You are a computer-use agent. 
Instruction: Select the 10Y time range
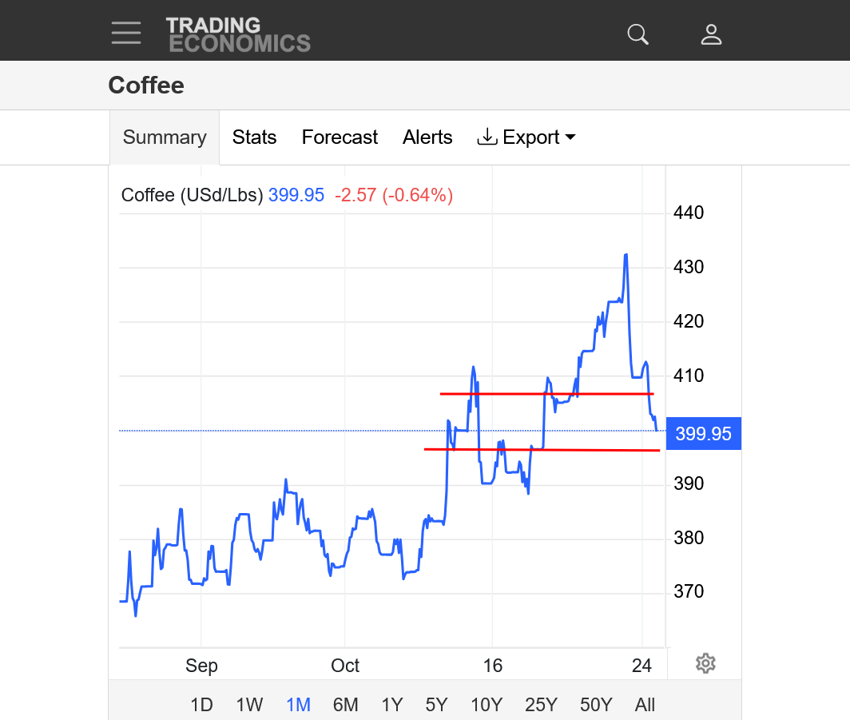click(486, 705)
